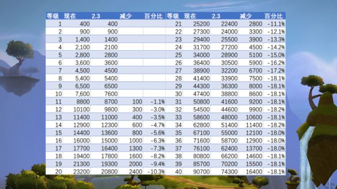Image resolution: width=337 pixels, height=189 pixels.
Task: Select the 22400 cell
Action: [229, 24]
